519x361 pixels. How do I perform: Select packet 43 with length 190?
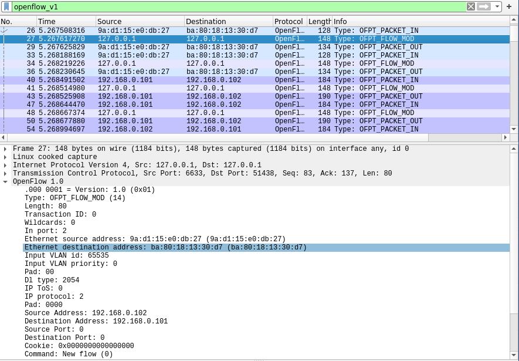click(x=255, y=96)
